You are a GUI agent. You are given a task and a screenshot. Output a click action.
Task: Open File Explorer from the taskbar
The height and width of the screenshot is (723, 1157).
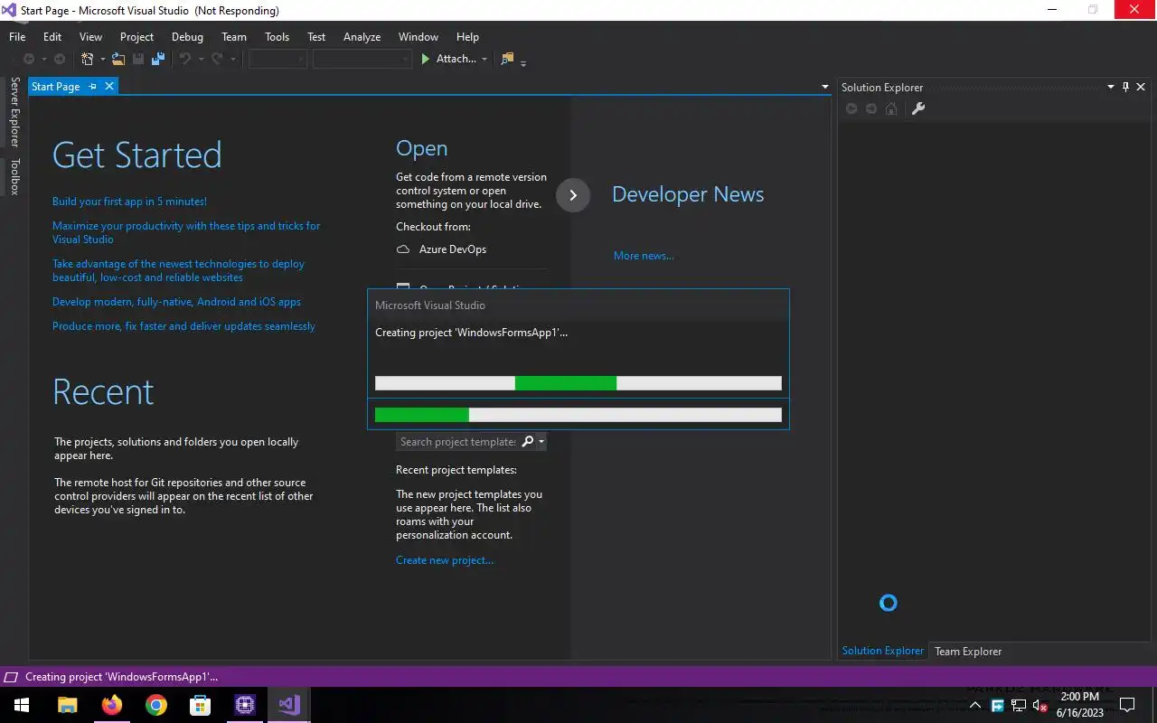point(68,705)
